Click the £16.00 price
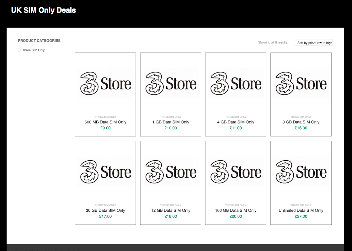Viewport: 352px width, 251px height. 301,128
